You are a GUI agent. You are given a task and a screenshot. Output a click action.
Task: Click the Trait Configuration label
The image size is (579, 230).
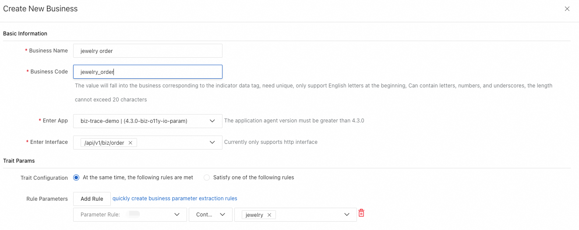tap(44, 178)
